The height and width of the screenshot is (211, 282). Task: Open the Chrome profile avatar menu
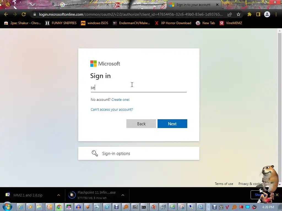267,14
